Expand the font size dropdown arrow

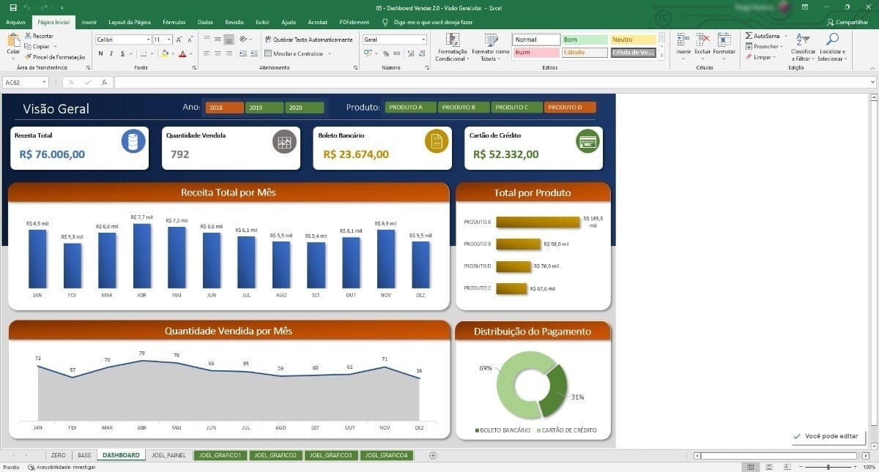tap(169, 40)
